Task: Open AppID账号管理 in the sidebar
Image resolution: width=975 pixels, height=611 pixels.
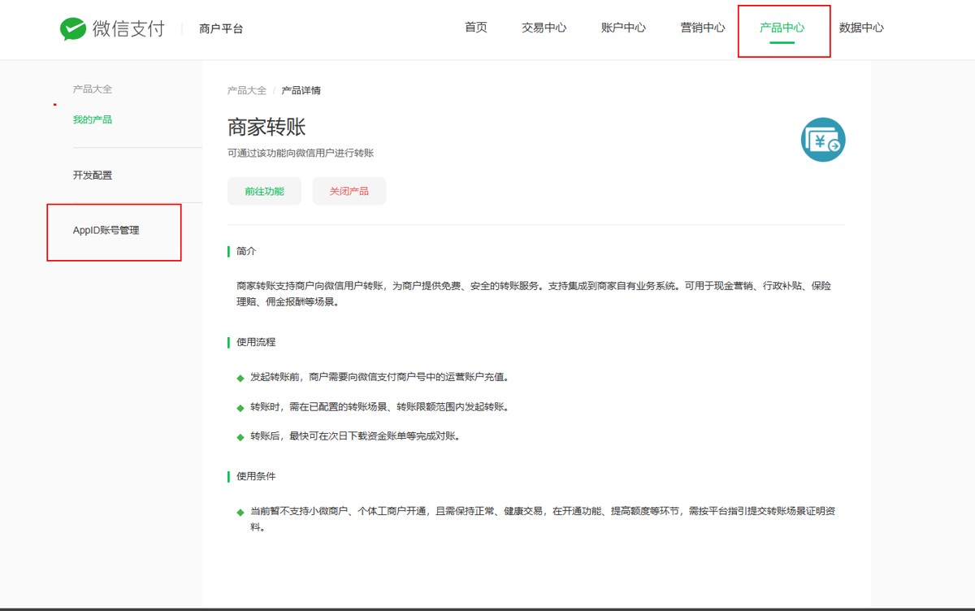Action: pos(106,230)
